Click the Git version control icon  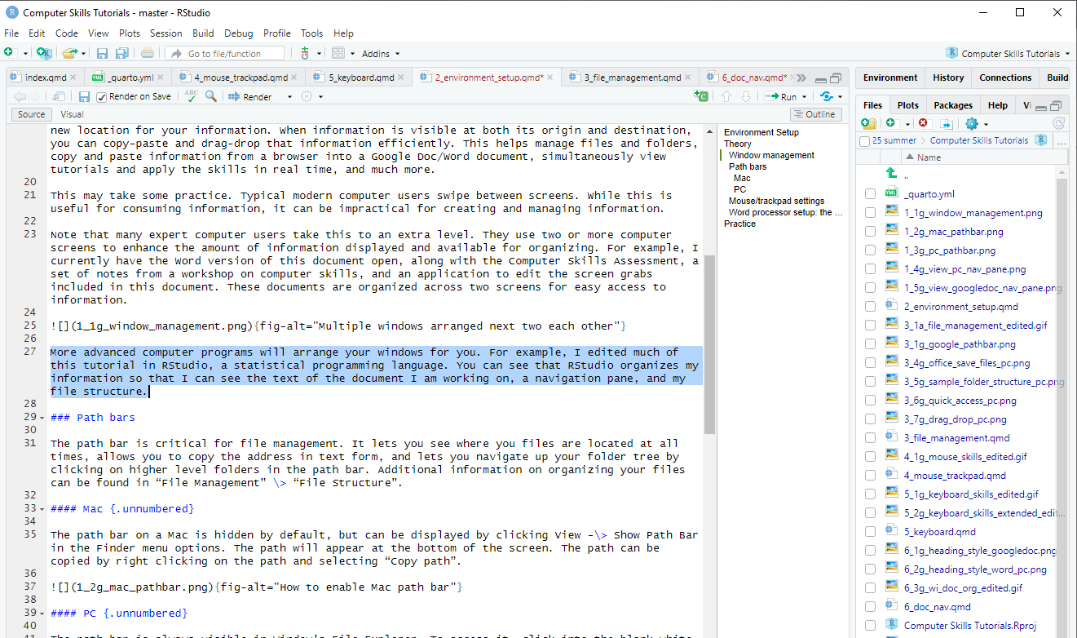click(305, 53)
